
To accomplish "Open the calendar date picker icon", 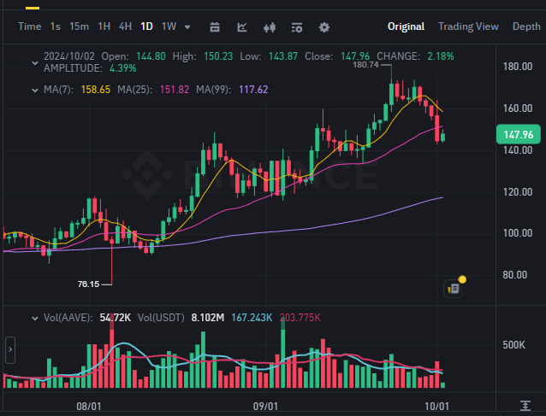I will point(215,27).
